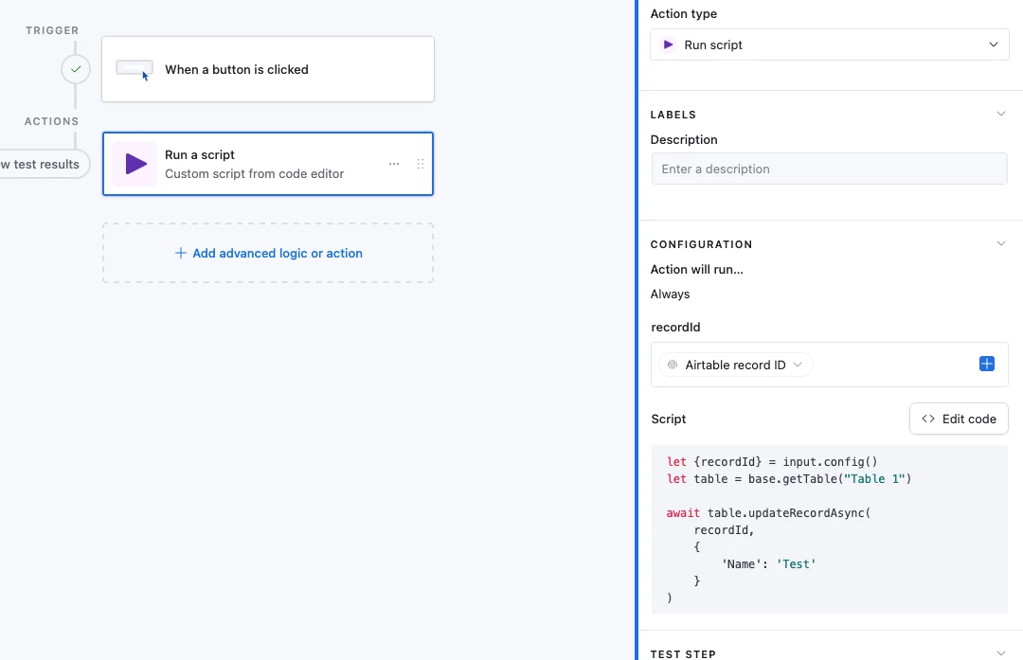Click the script code preview block
The height and width of the screenshot is (660, 1023).
[x=829, y=529]
